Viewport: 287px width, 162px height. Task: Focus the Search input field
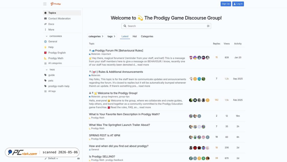166,26
